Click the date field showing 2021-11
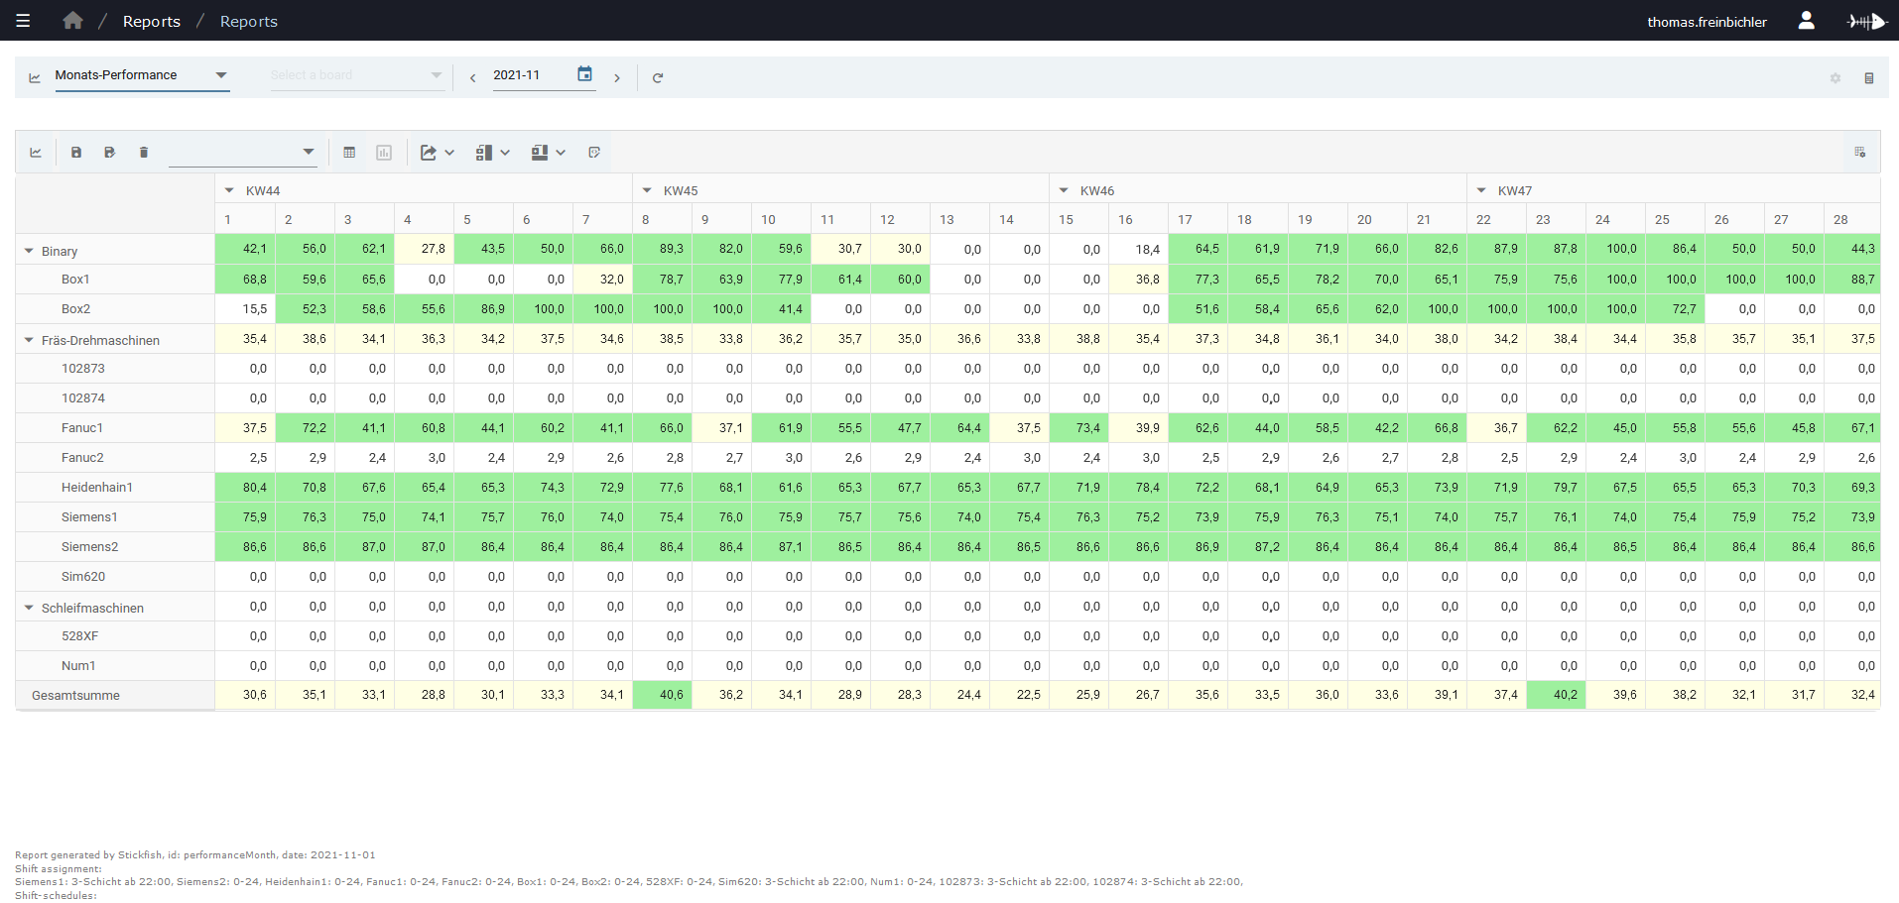The width and height of the screenshot is (1899, 903). coord(532,75)
